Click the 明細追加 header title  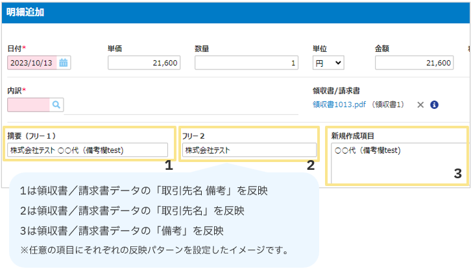25,12
